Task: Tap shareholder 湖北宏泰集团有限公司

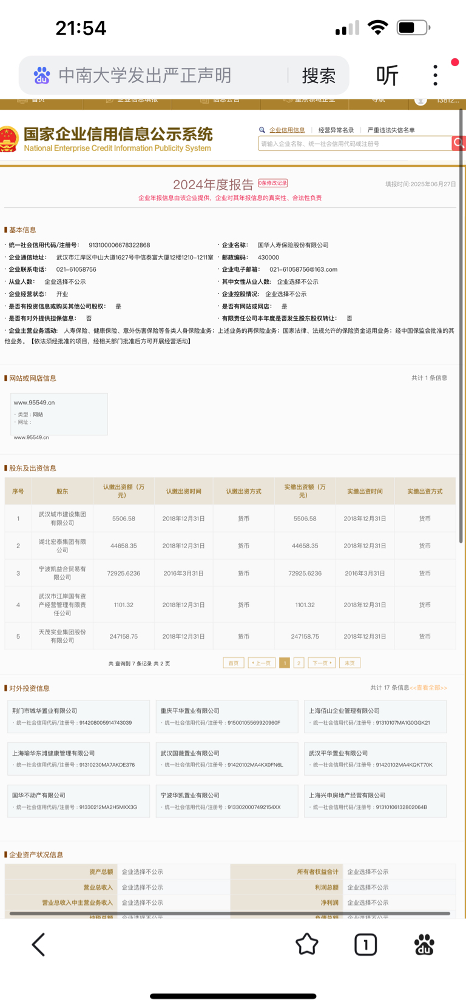Action: 62,546
